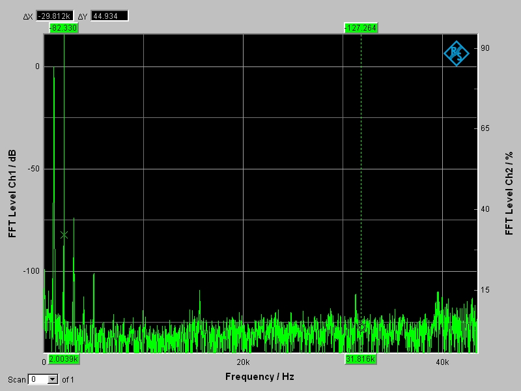Click the 2.0039k cursor frequency label
The height and width of the screenshot is (391, 521).
pyautogui.click(x=63, y=359)
